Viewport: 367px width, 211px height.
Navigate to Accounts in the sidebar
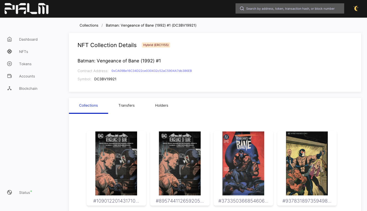click(x=27, y=76)
